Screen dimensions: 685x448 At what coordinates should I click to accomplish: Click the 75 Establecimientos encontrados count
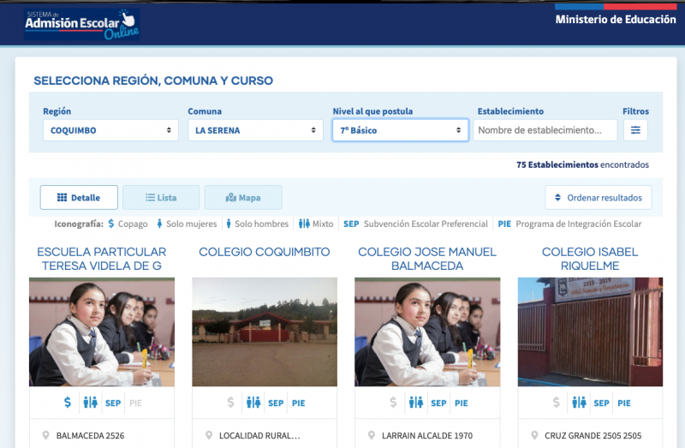click(582, 164)
